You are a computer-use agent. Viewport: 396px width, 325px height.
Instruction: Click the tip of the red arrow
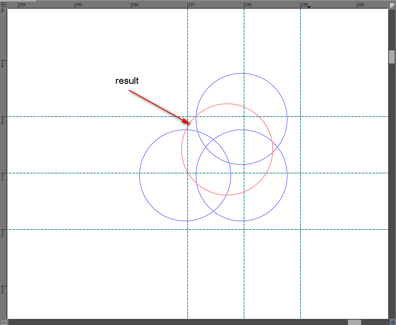[190, 123]
